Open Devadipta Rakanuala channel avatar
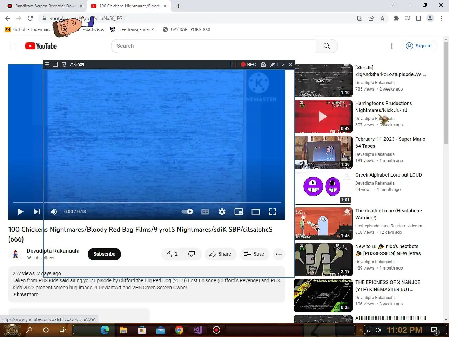 click(x=15, y=254)
